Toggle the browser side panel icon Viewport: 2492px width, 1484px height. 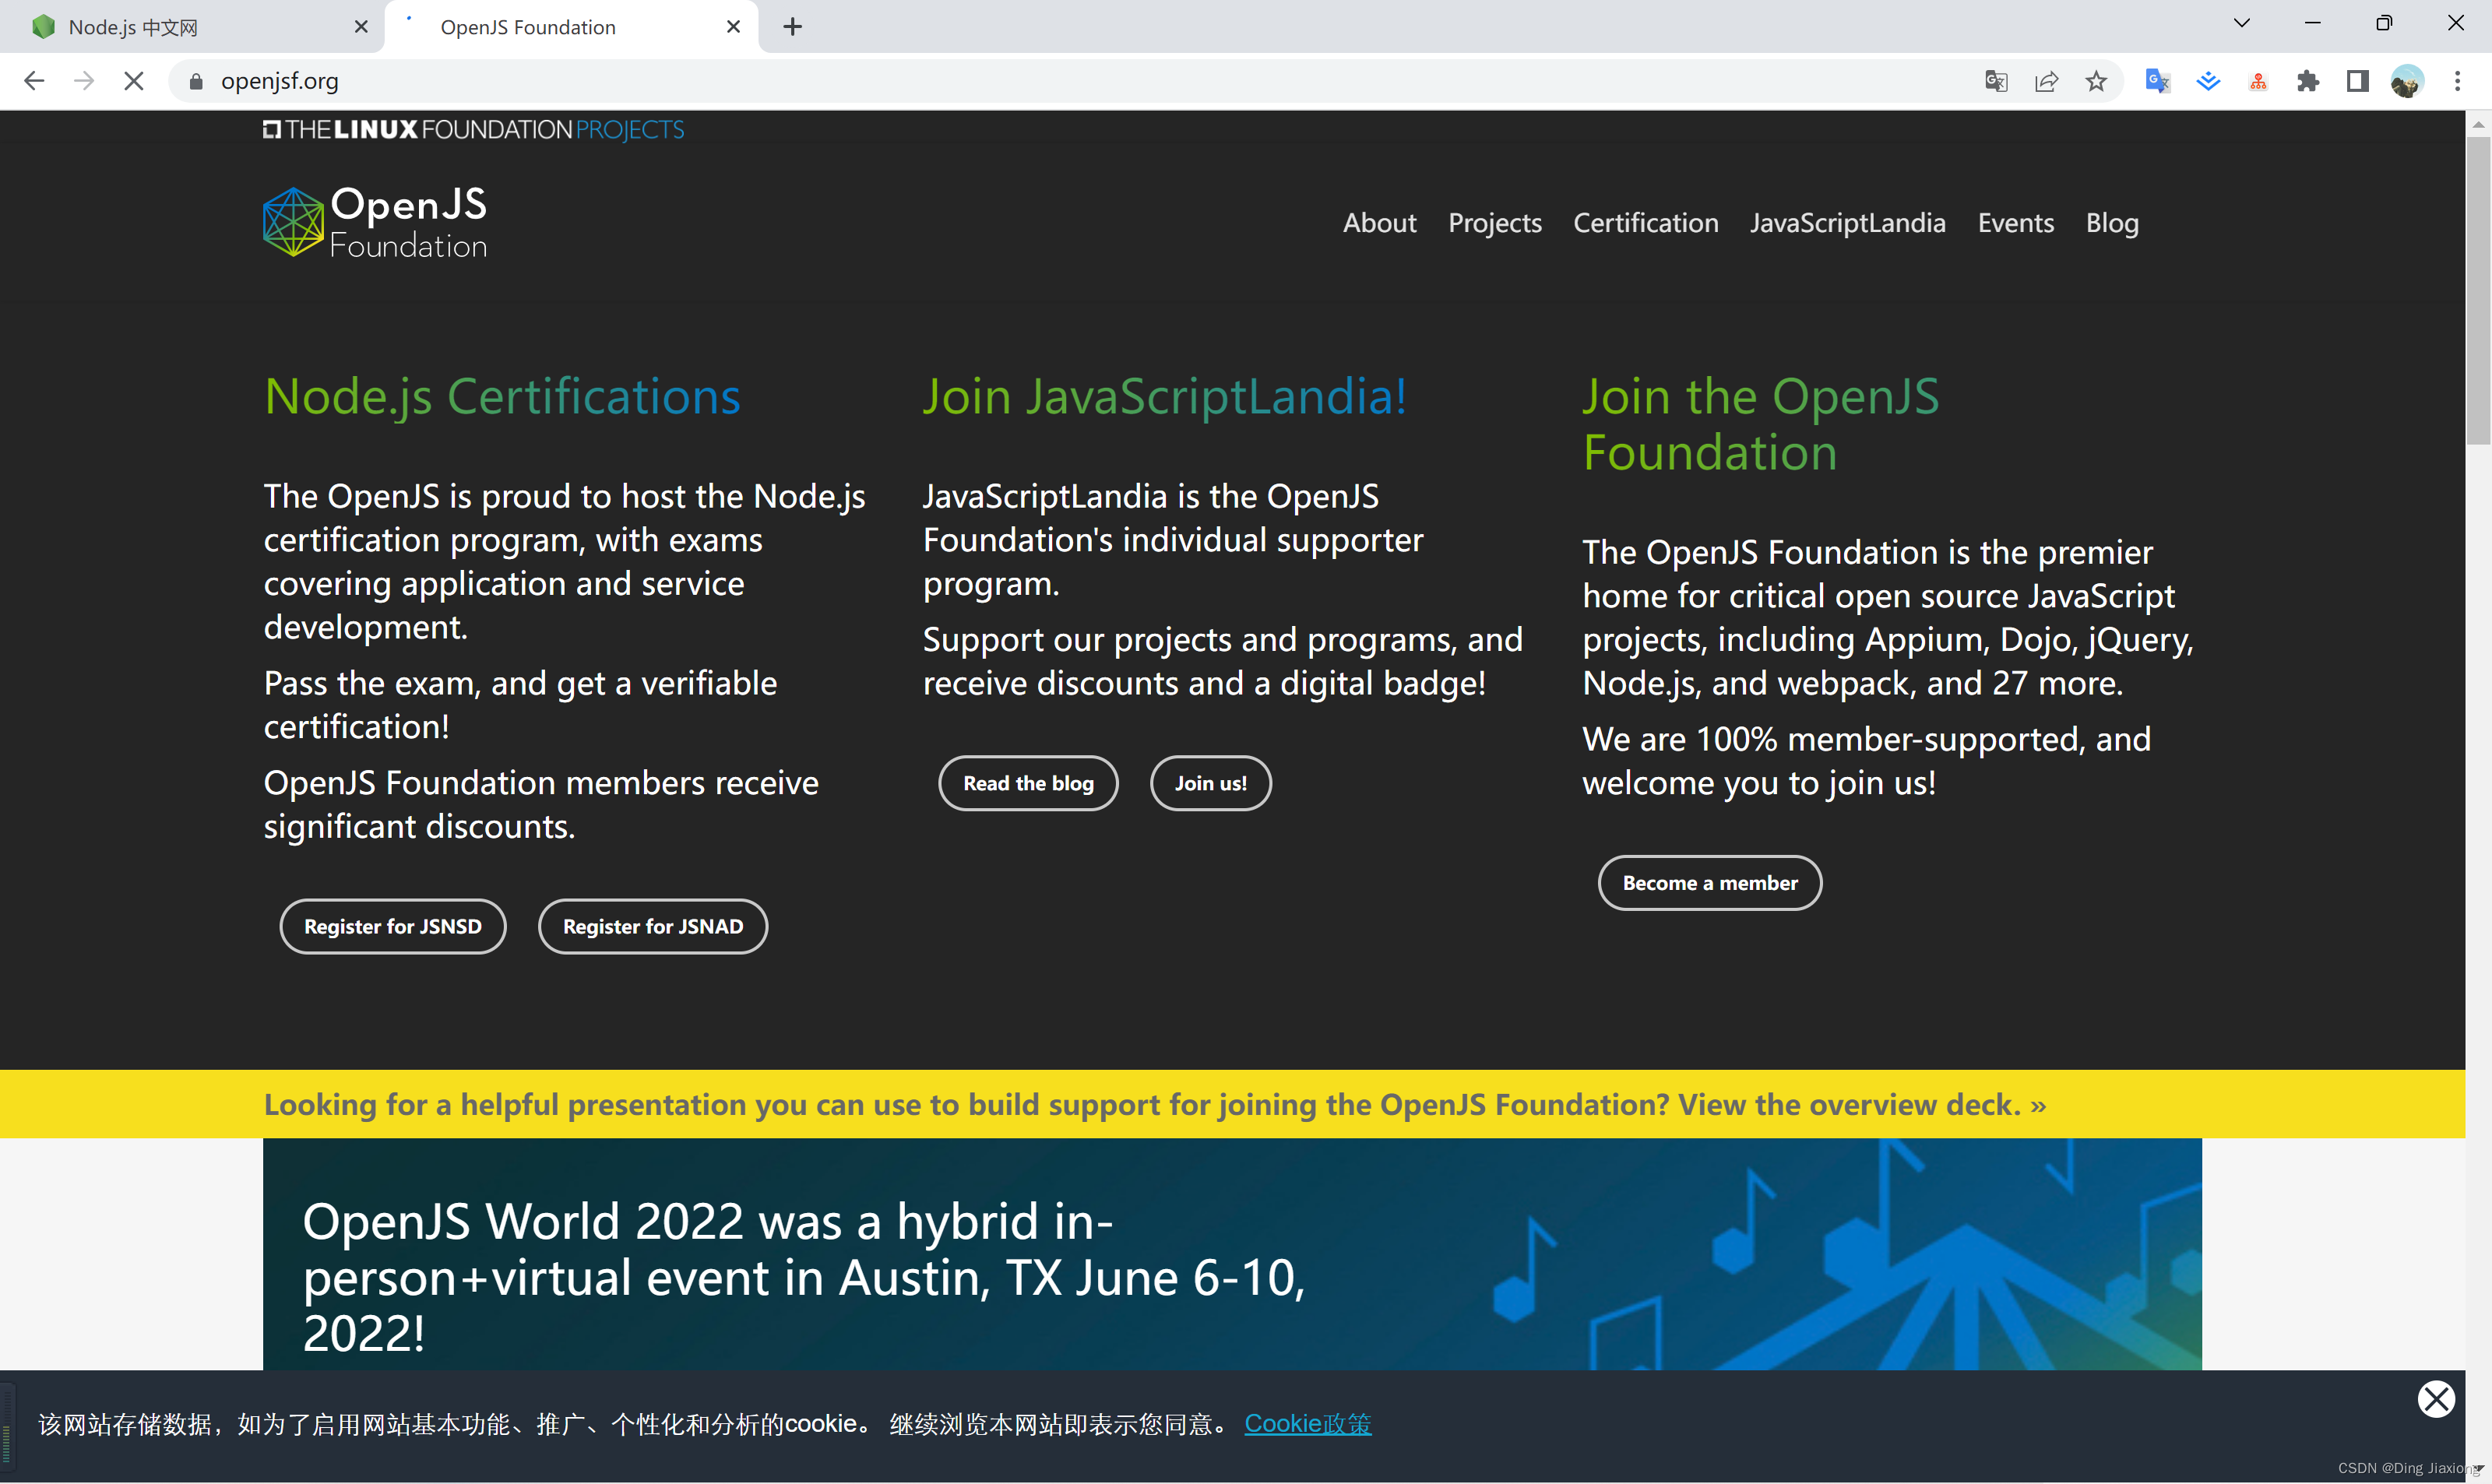pyautogui.click(x=2357, y=81)
